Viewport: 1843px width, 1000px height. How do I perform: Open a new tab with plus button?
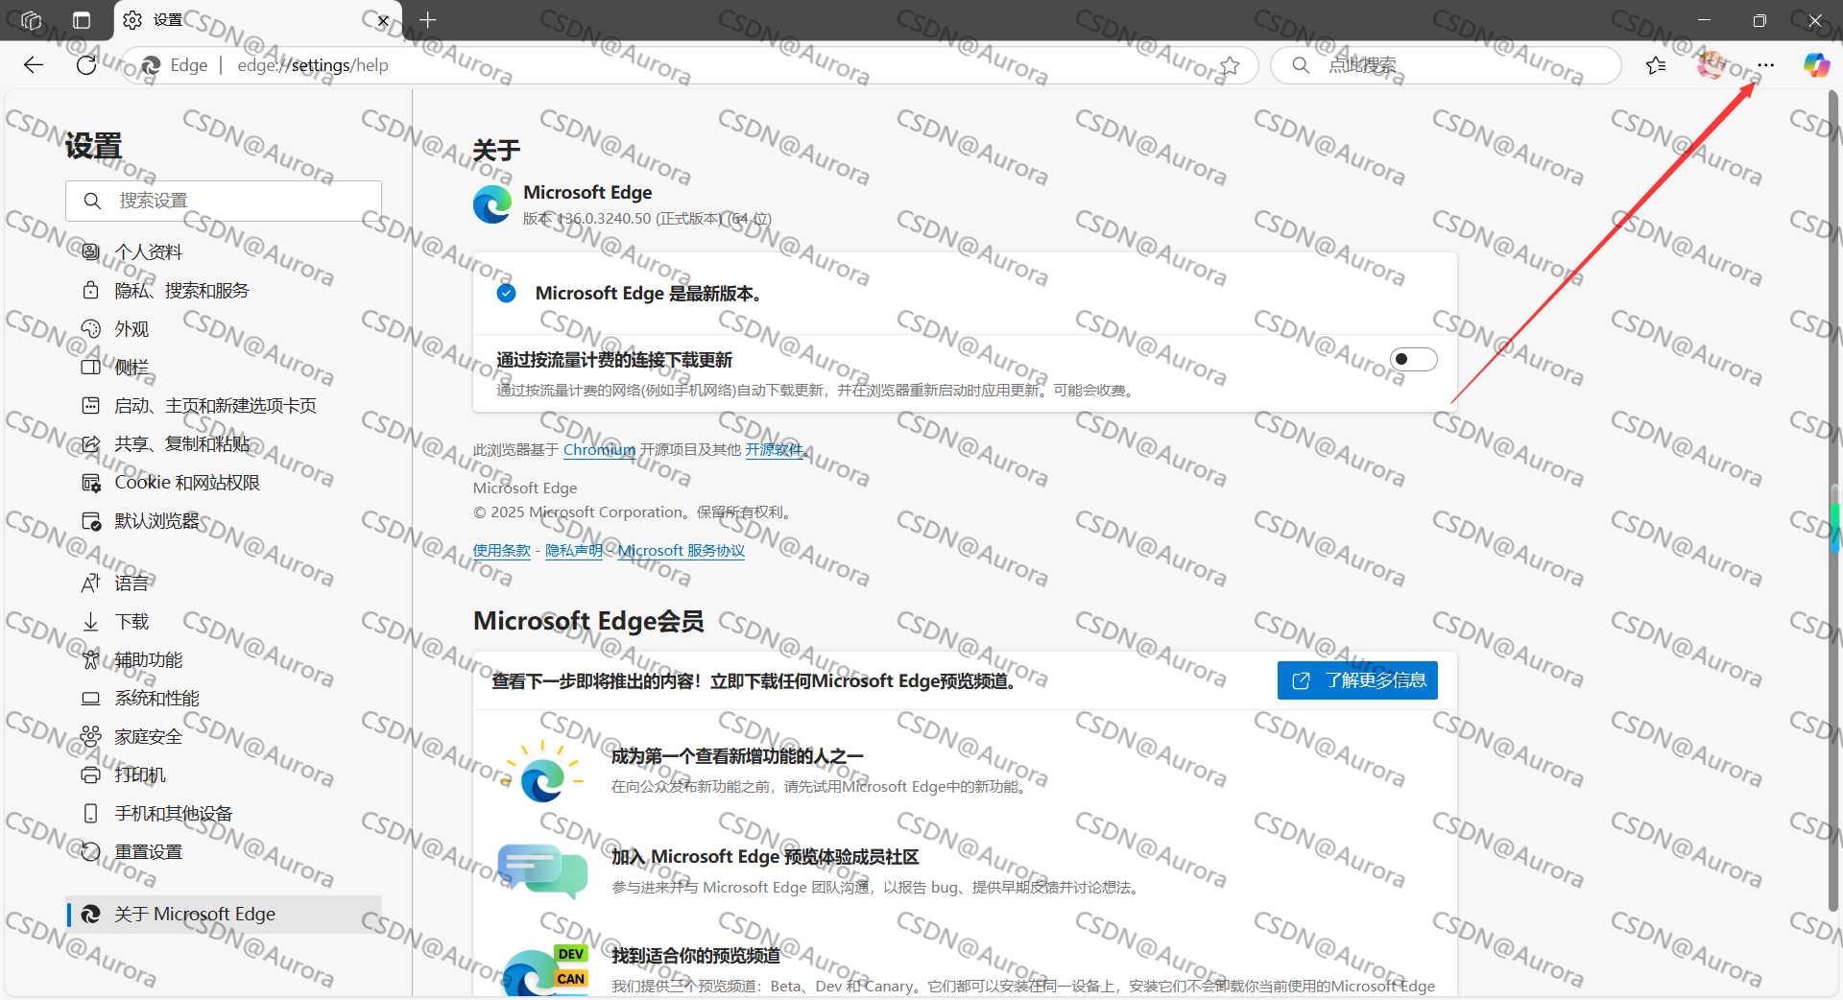[427, 20]
